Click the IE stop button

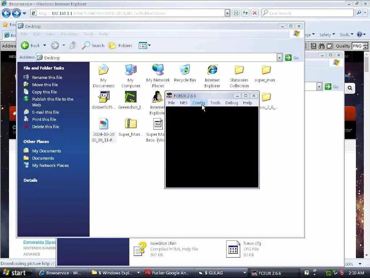pos(255,13)
